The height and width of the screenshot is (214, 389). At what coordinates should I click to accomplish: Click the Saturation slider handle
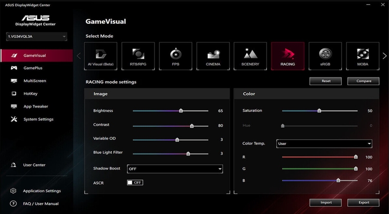point(319,110)
